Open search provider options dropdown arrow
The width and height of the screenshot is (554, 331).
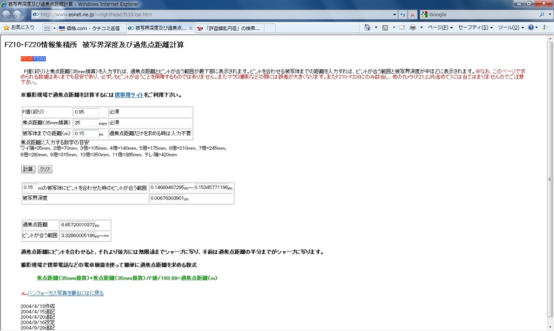point(550,15)
